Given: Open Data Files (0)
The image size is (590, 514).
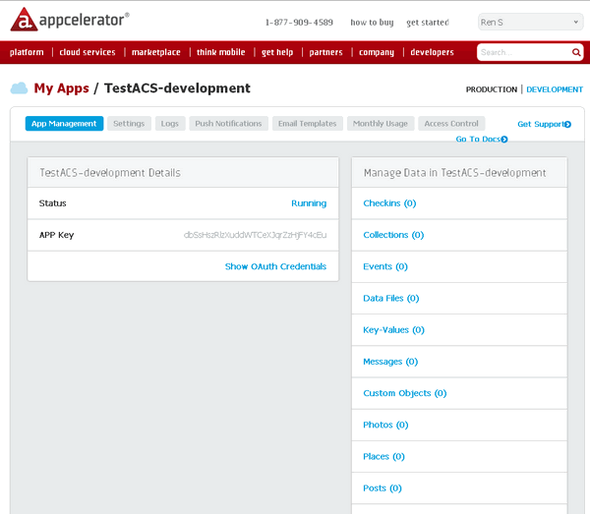Looking at the screenshot, I should pos(391,298).
